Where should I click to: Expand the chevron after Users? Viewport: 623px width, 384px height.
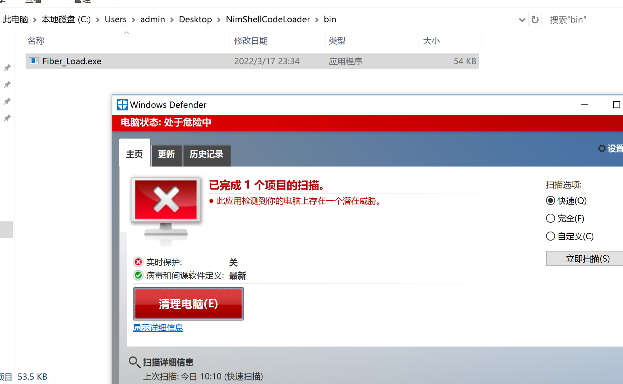point(133,20)
